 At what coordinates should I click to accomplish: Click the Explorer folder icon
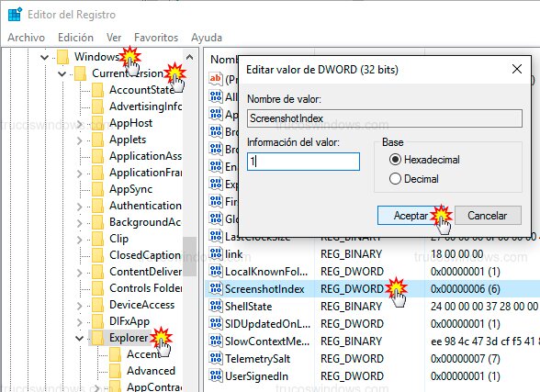coord(97,338)
